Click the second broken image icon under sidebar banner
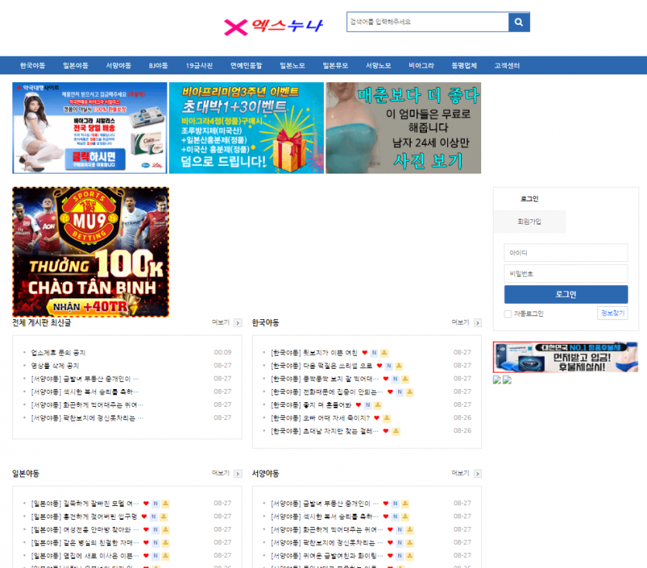Image resolution: width=647 pixels, height=568 pixels. point(507,380)
